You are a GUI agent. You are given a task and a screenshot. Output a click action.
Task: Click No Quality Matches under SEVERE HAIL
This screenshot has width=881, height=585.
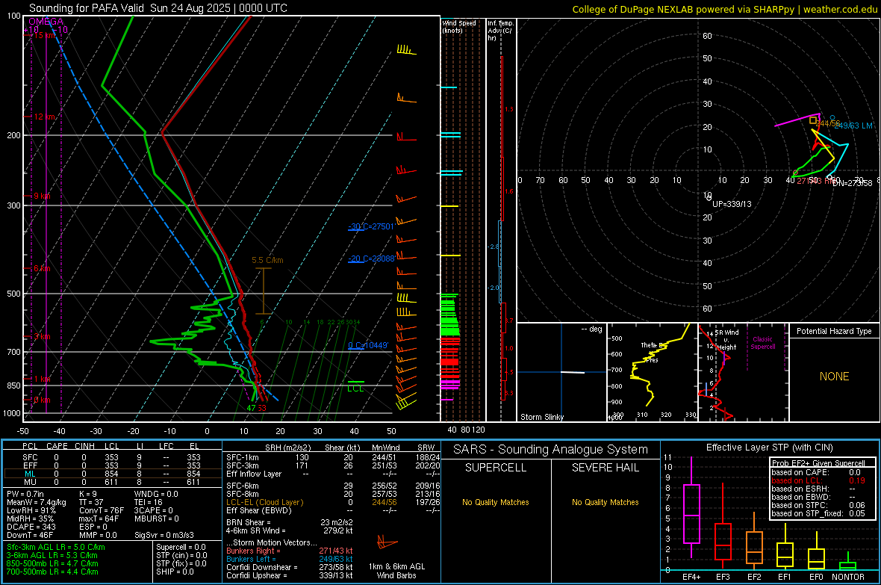point(605,502)
